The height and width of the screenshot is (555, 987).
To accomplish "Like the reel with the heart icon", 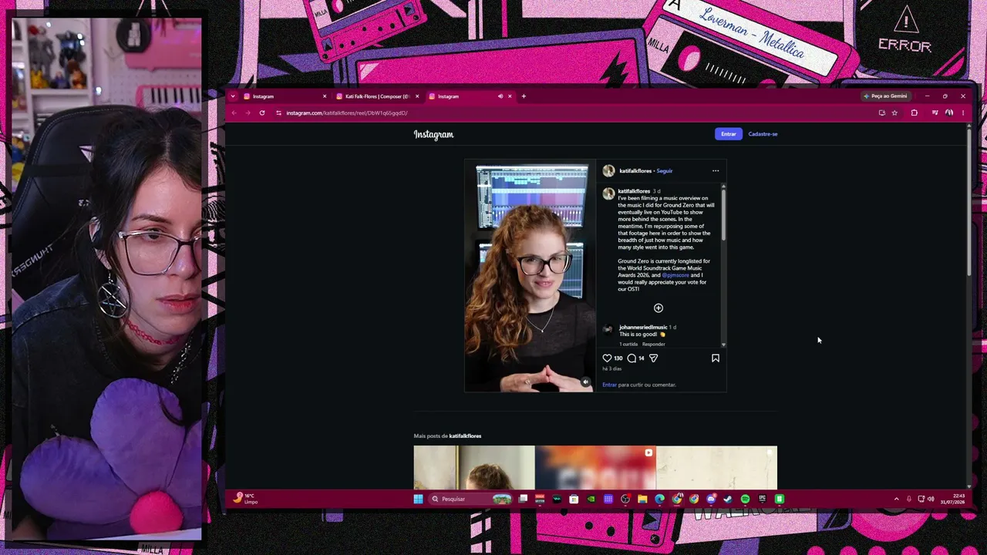I will click(x=607, y=358).
